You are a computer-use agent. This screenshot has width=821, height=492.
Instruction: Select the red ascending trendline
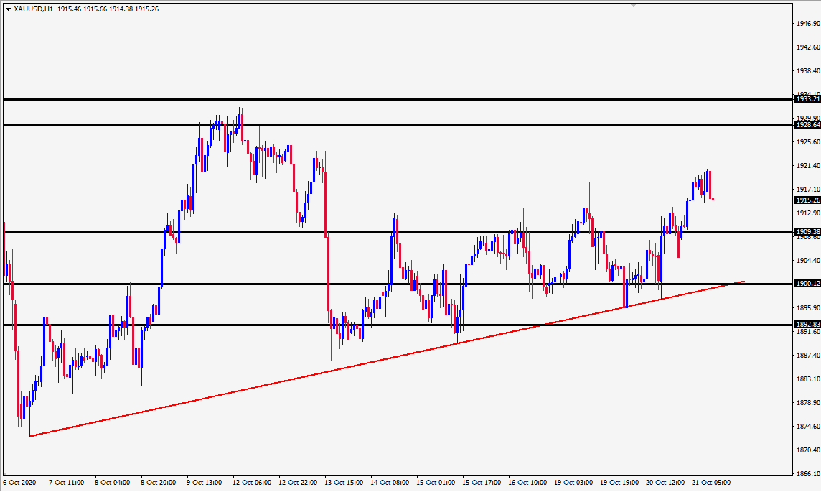pyautogui.click(x=388, y=359)
